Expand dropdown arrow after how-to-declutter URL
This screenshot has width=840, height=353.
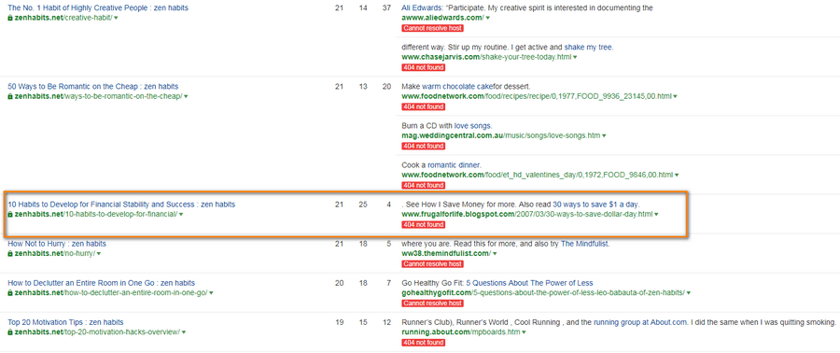click(x=211, y=293)
